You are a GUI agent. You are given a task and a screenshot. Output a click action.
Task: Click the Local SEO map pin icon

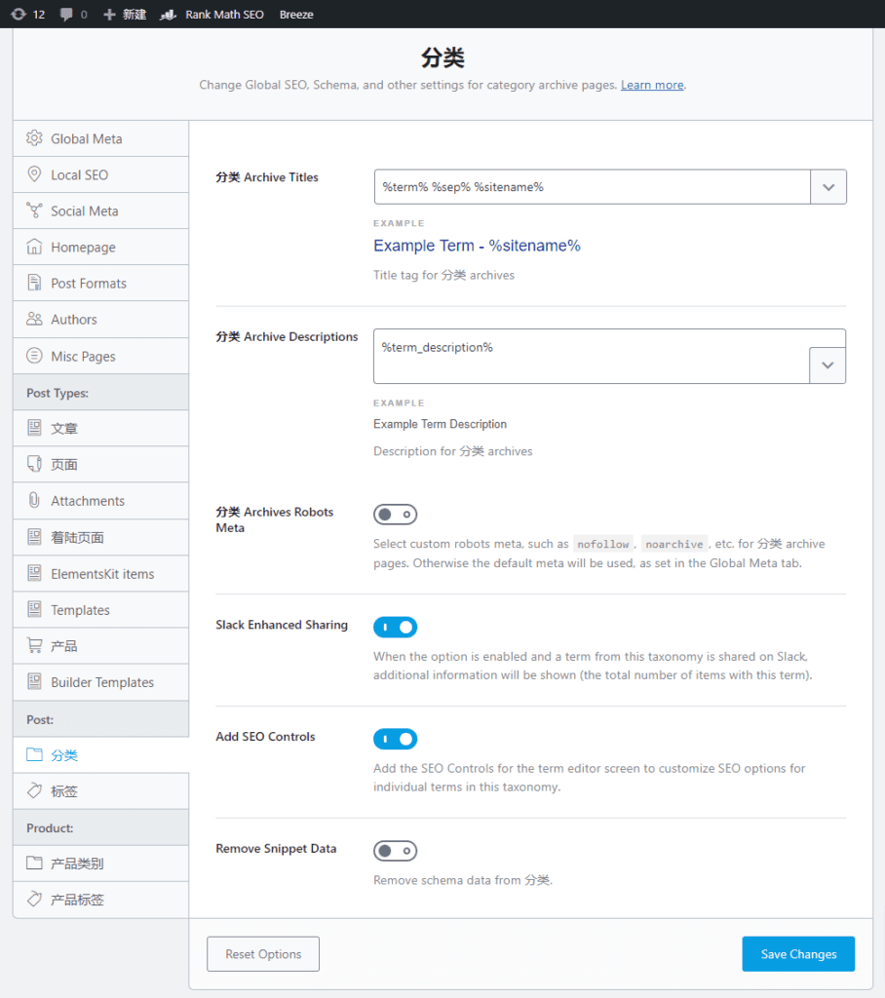[34, 174]
